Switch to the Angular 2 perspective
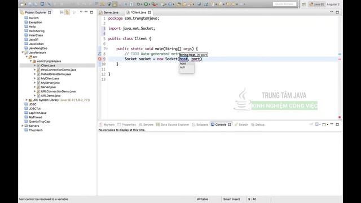361x203 pixels. tap(333, 5)
